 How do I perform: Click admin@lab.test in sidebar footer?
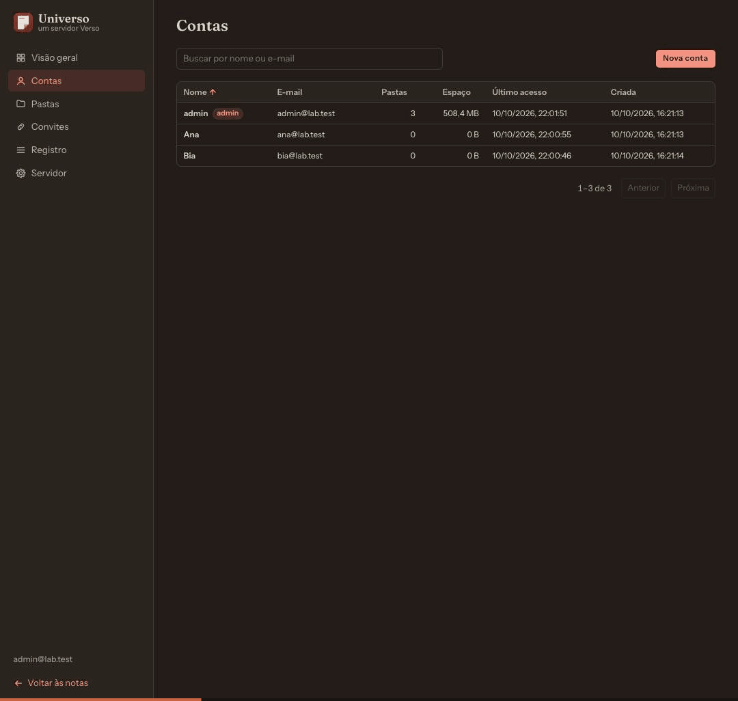[43, 659]
